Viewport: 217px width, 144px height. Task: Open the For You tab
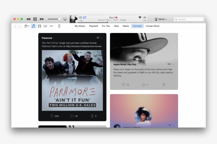(x=106, y=26)
